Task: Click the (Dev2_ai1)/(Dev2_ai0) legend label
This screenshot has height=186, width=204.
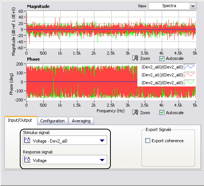Action: click(x=162, y=75)
